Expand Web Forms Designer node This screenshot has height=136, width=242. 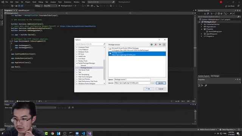(77, 77)
